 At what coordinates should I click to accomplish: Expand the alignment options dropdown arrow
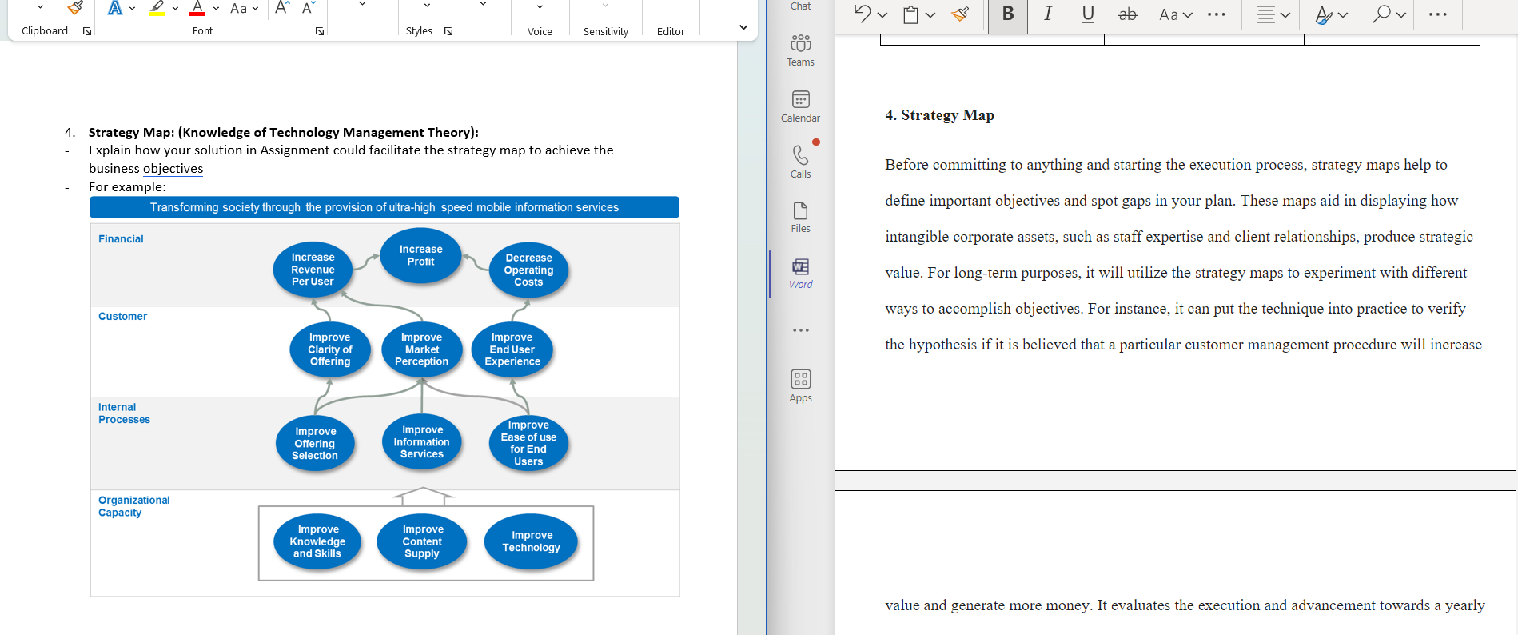pyautogui.click(x=1285, y=14)
